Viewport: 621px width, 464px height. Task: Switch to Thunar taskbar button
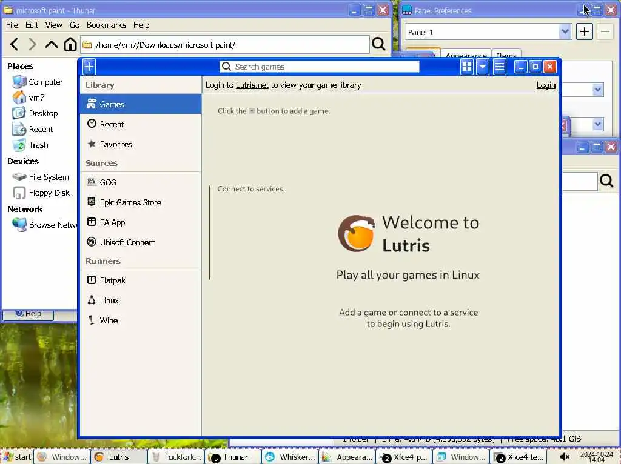233,457
